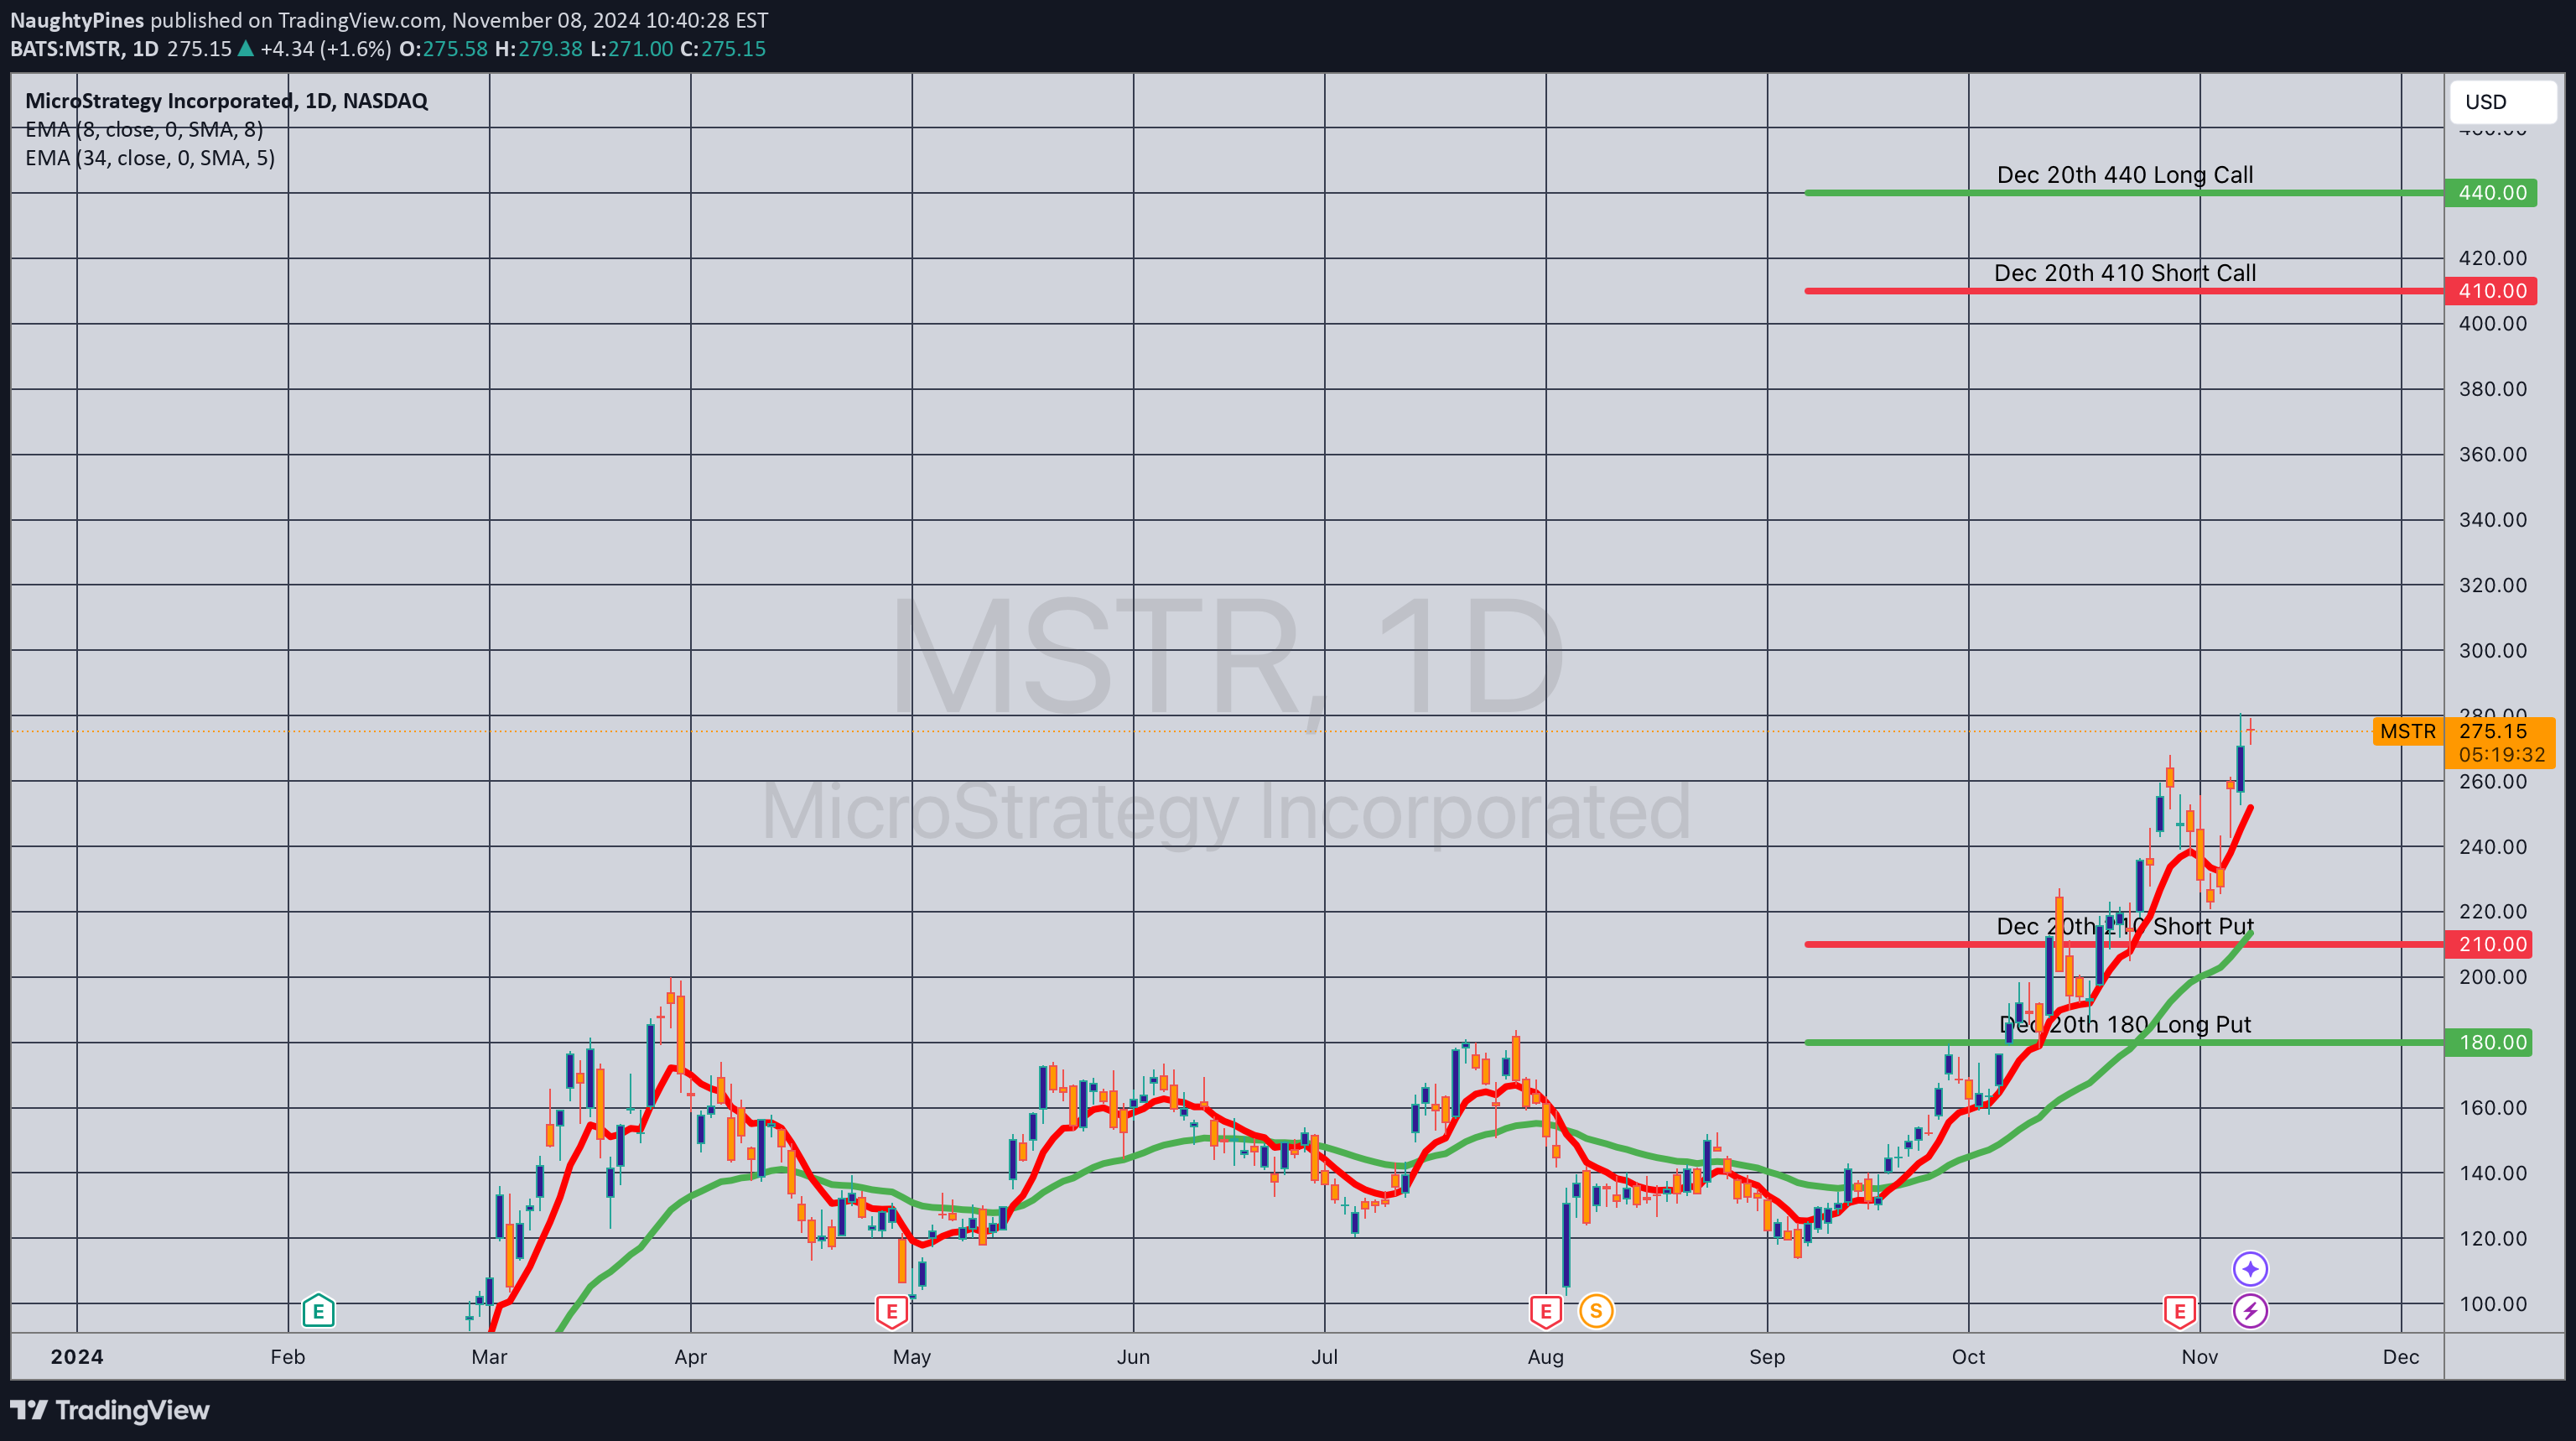Click the 380.00 price scale label
The width and height of the screenshot is (2576, 1441).
pyautogui.click(x=2492, y=388)
